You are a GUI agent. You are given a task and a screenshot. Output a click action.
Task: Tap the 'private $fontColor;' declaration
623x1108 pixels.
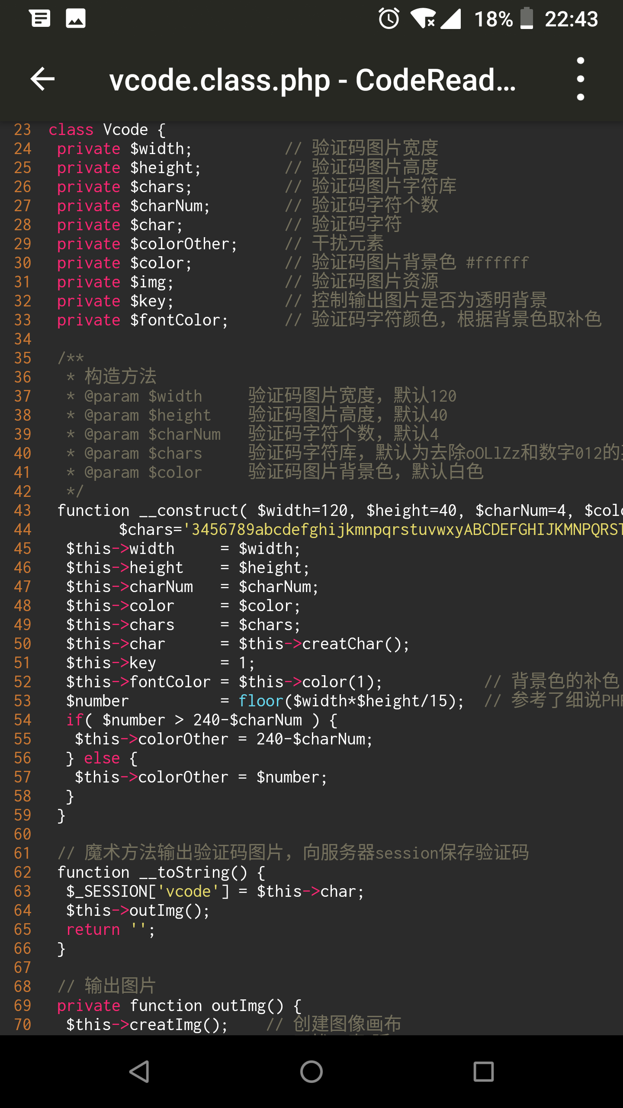point(143,320)
